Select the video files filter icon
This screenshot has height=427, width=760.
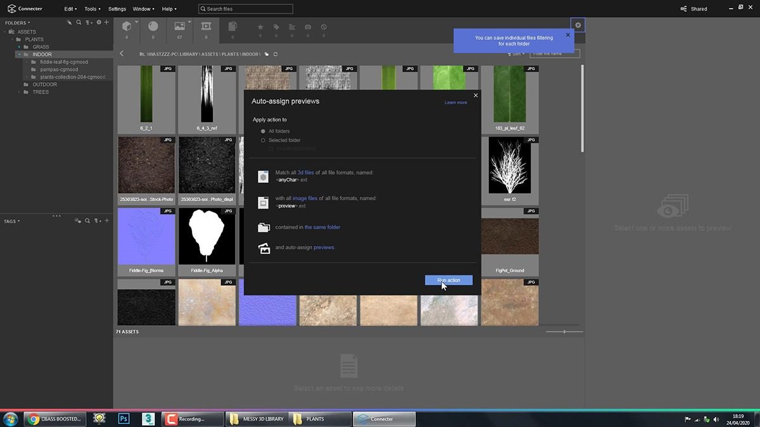click(206, 26)
